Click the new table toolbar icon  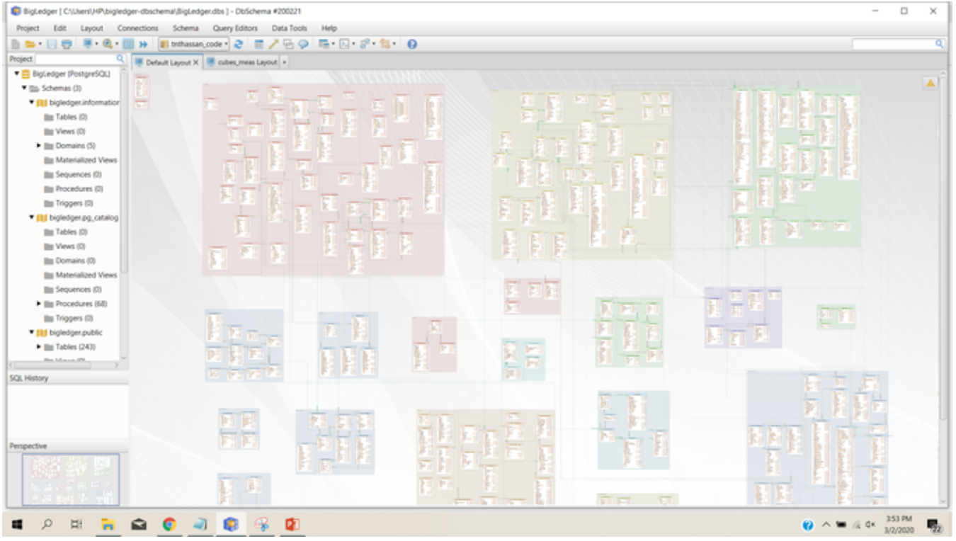260,44
